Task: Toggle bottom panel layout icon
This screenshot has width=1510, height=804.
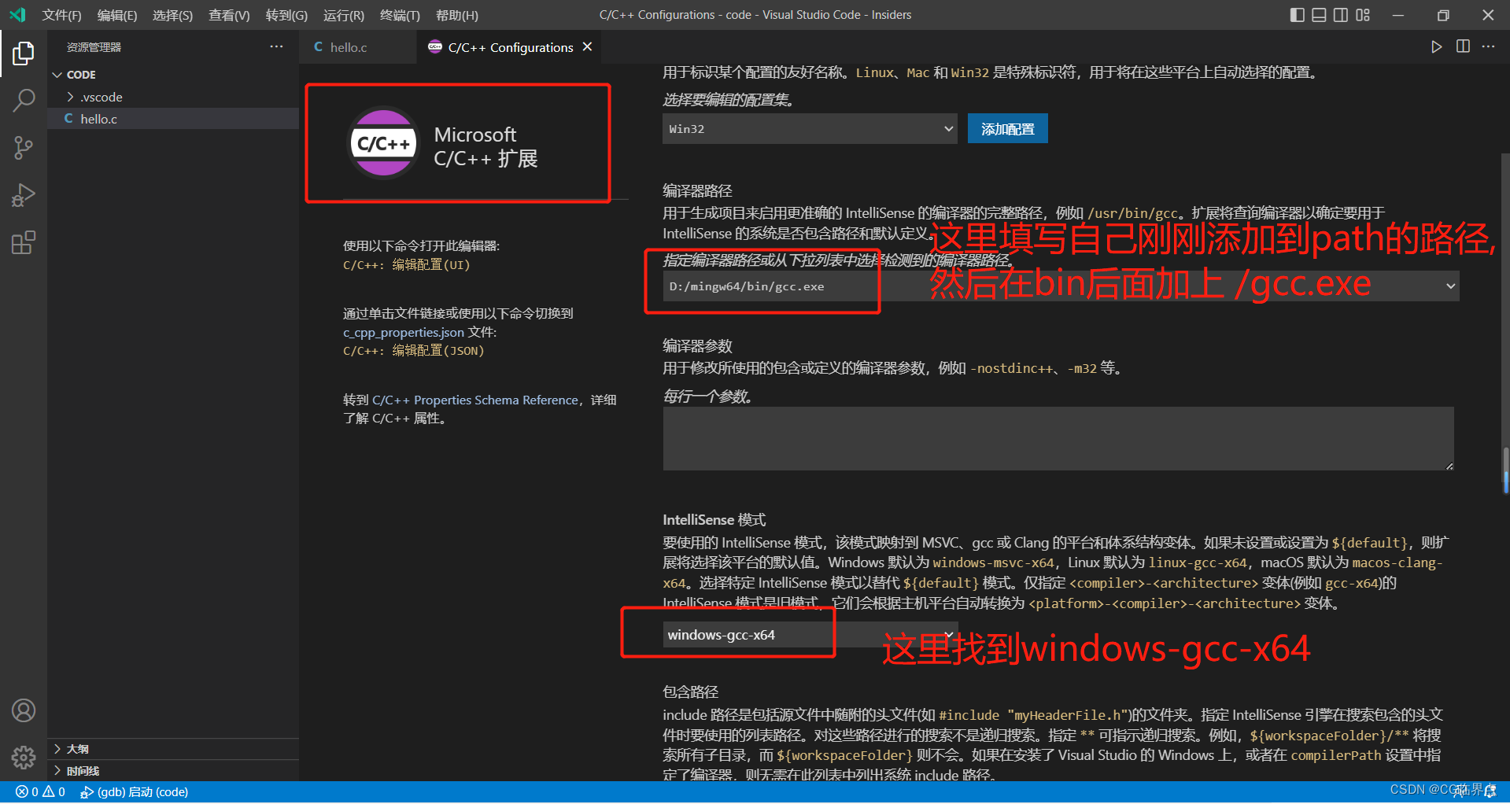Action: (1319, 15)
